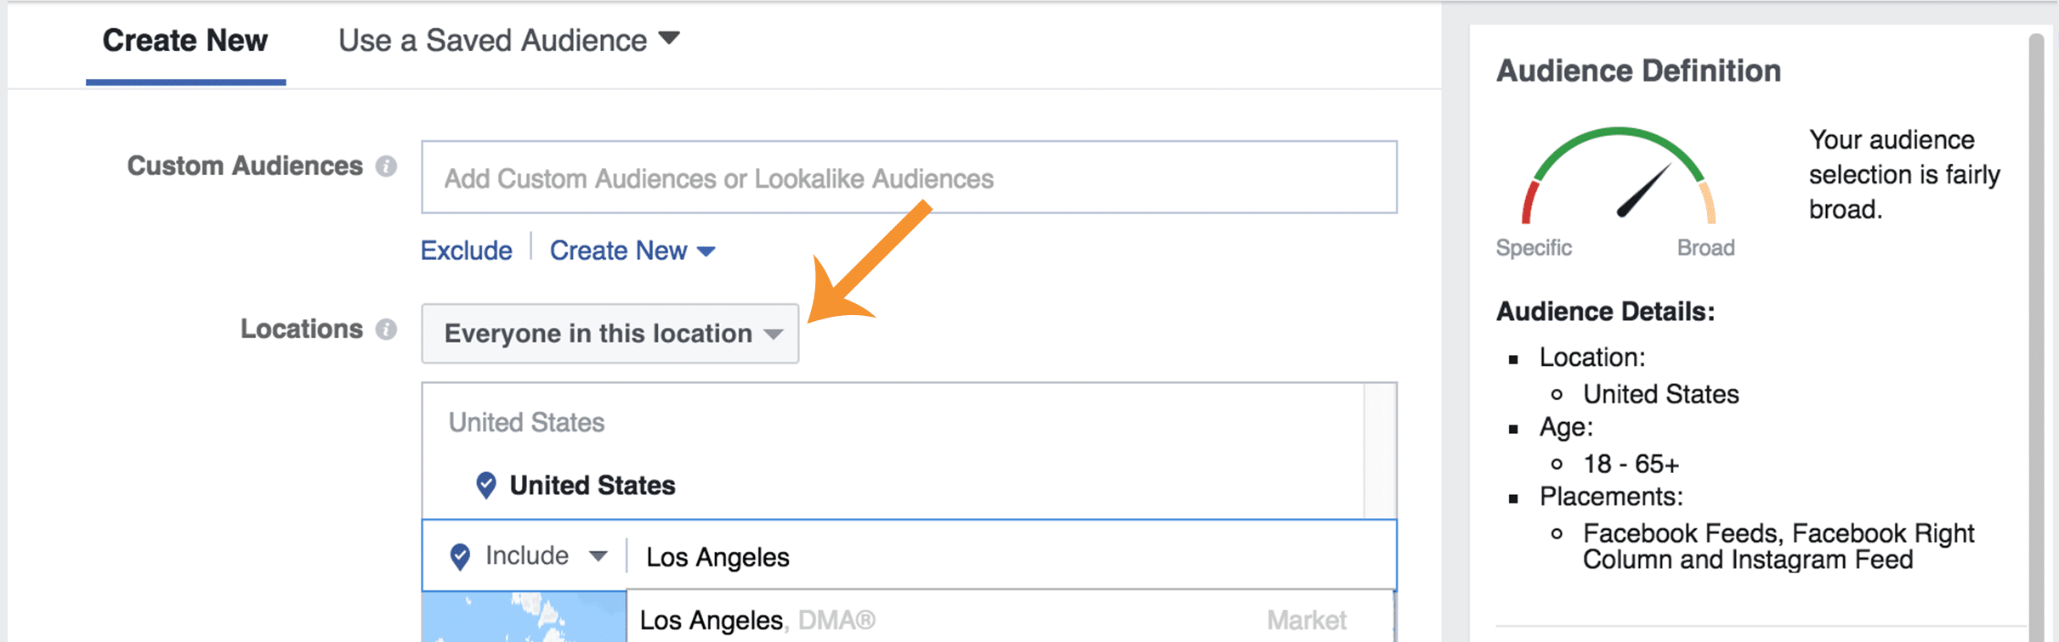Switch to the Create New tab
Viewport: 2059px width, 642px height.
[x=185, y=41]
